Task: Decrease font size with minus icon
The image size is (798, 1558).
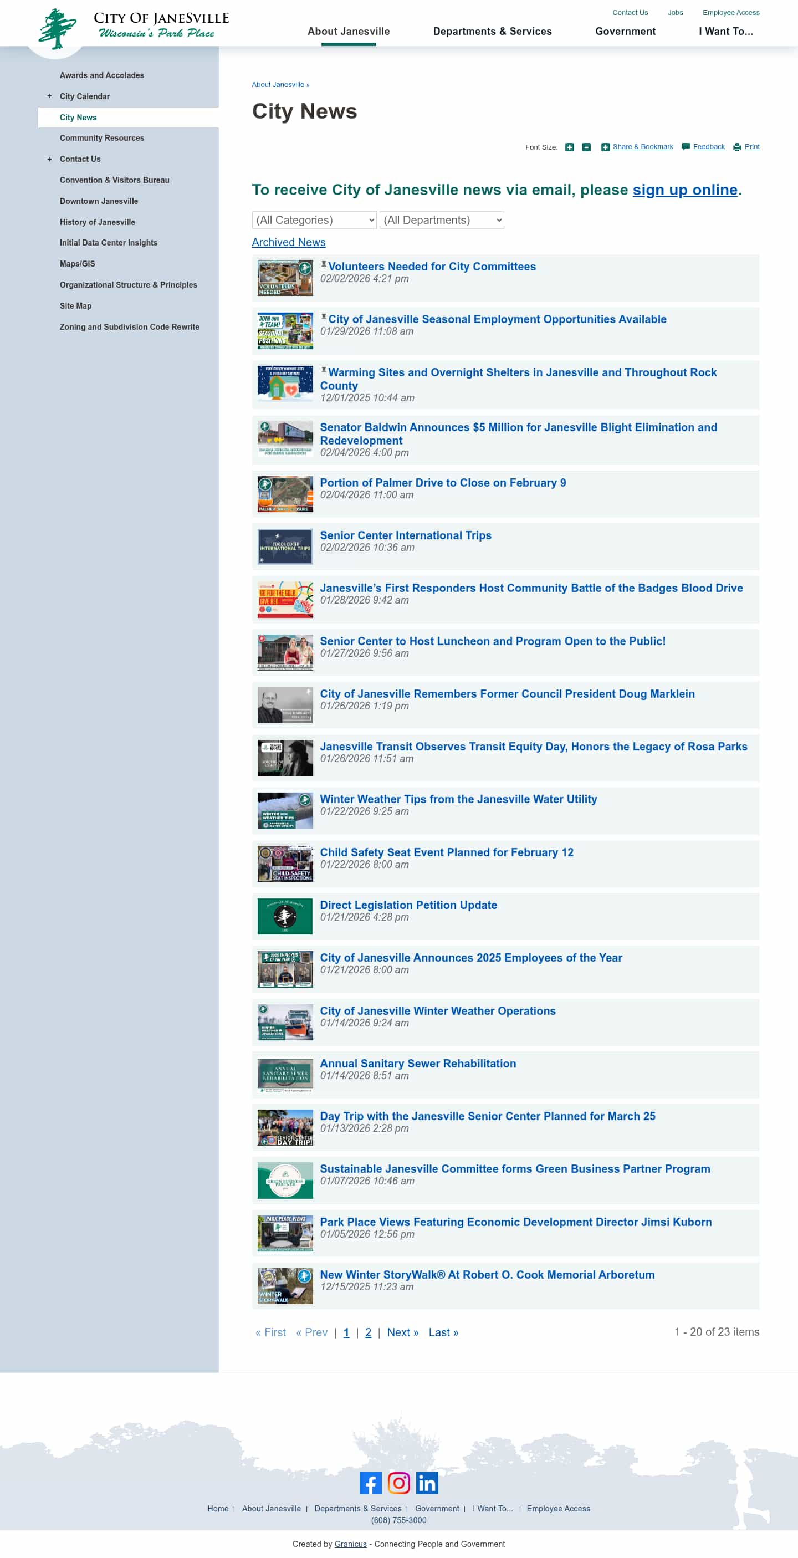Action: pyautogui.click(x=586, y=147)
